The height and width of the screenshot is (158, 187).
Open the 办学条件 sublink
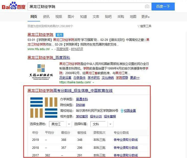point(79,78)
